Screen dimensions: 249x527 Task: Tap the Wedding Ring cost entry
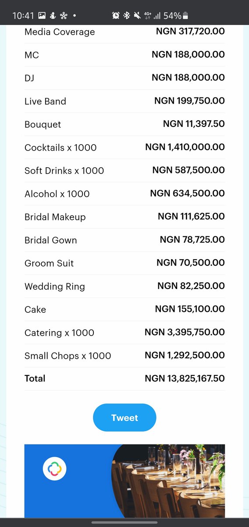[x=191, y=286]
